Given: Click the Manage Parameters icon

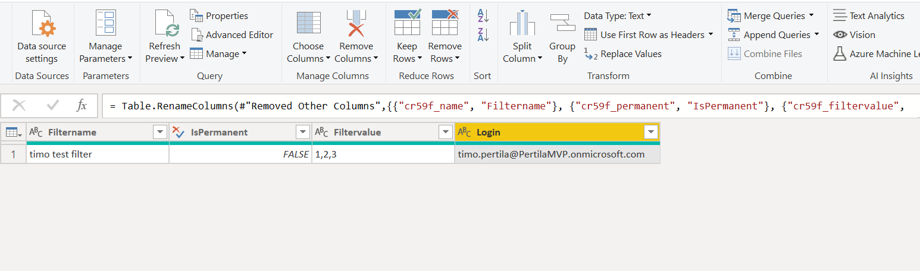Looking at the screenshot, I should pyautogui.click(x=105, y=24).
